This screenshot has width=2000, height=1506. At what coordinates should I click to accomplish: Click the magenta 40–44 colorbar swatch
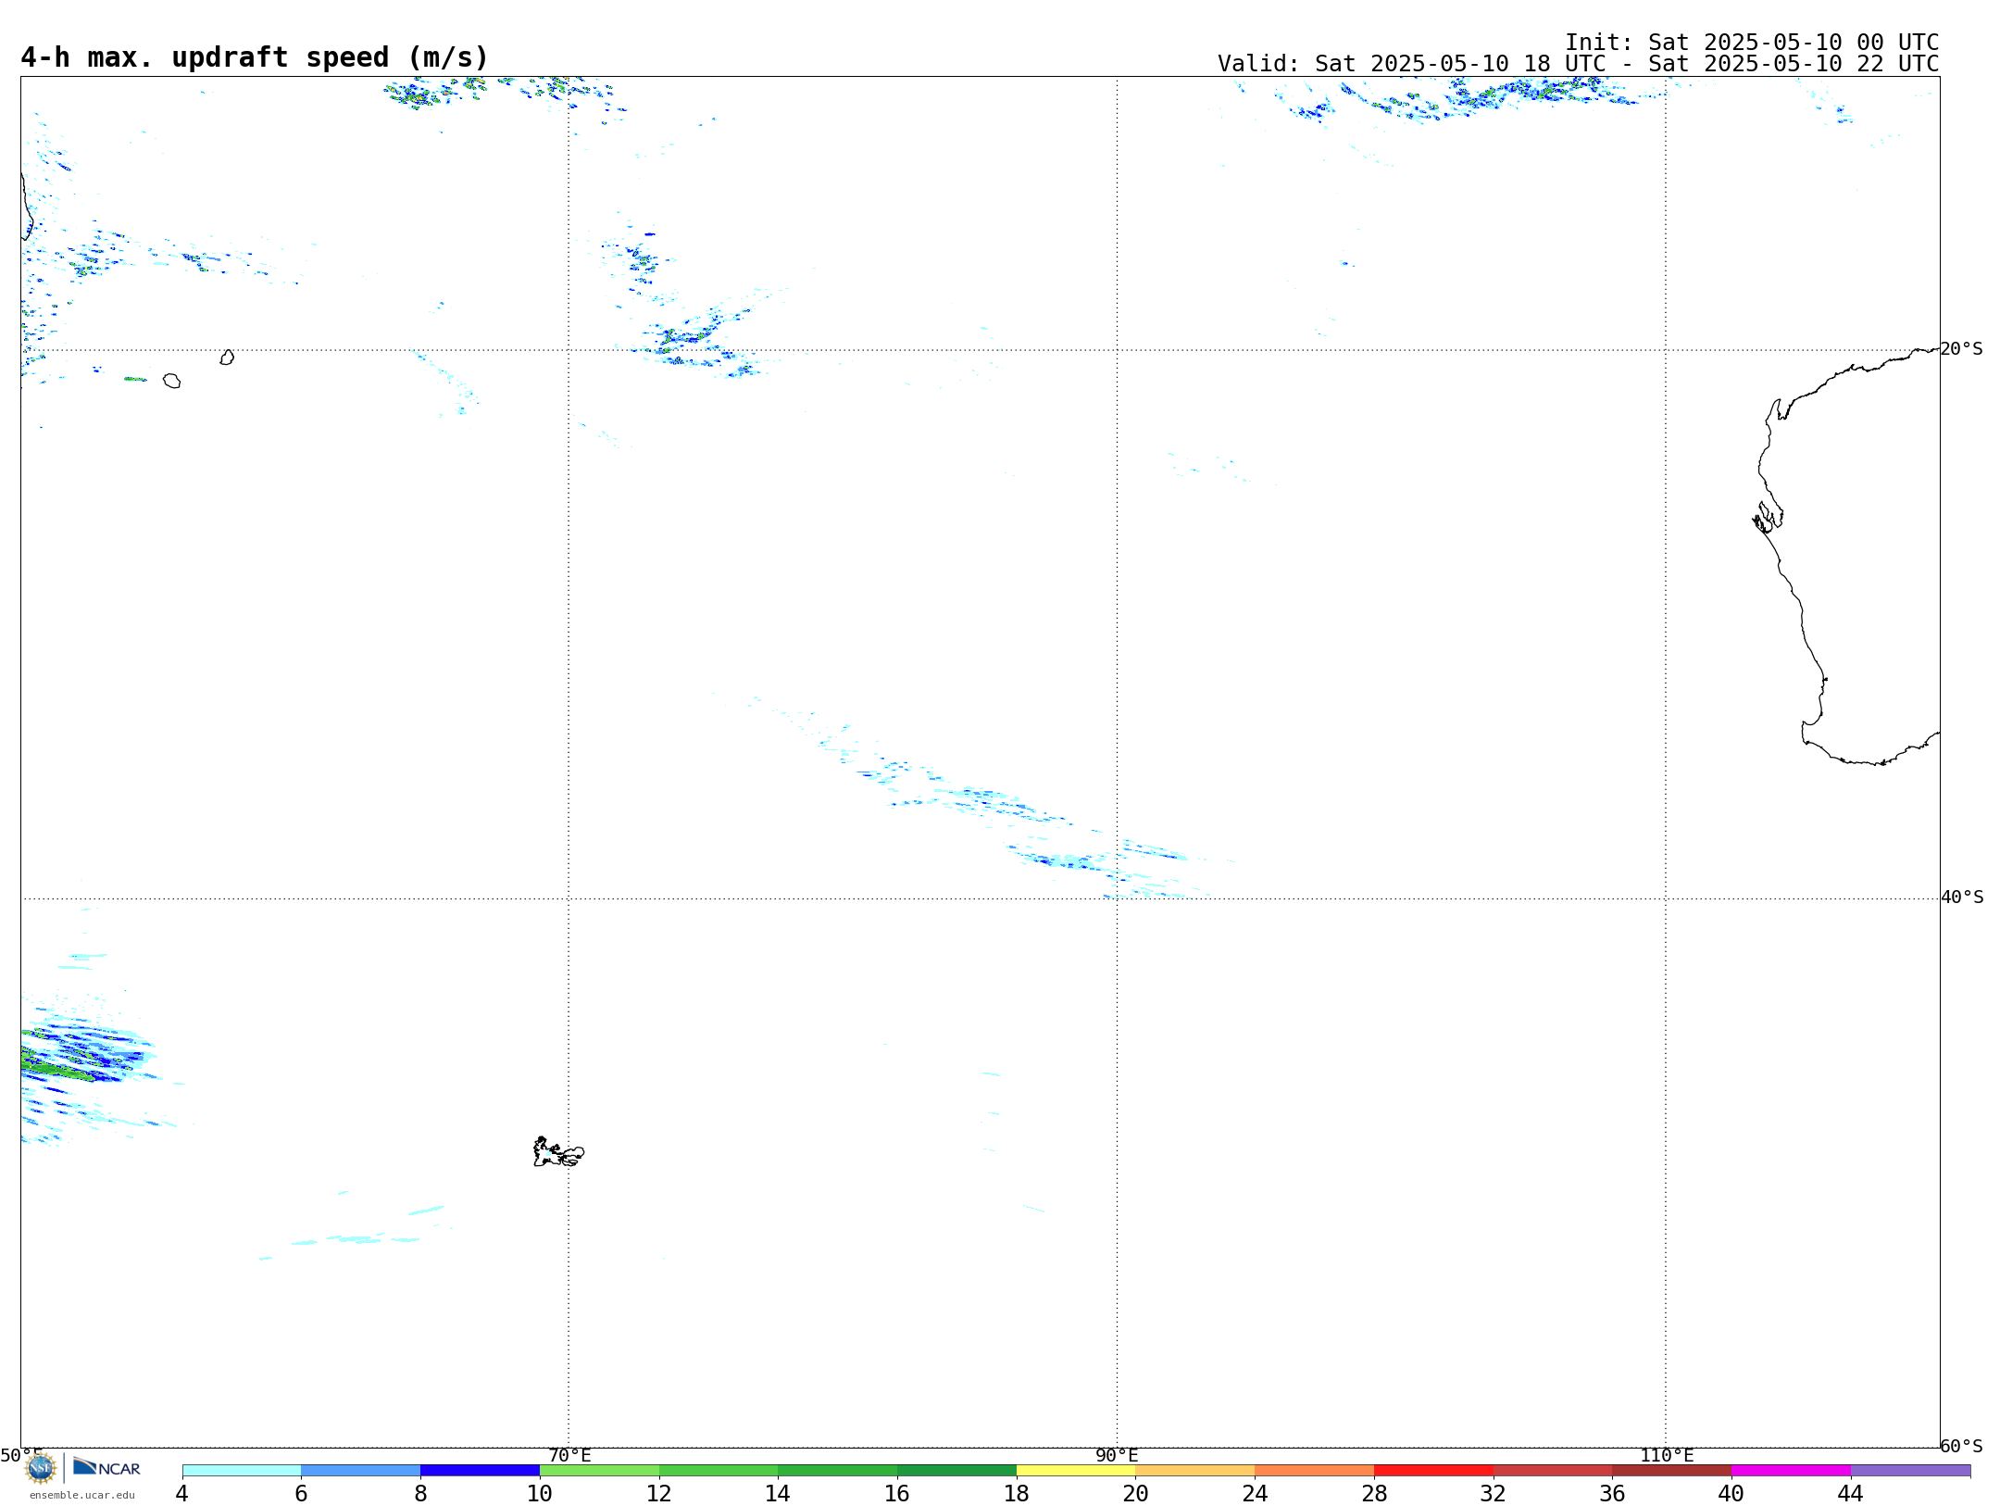[1791, 1470]
